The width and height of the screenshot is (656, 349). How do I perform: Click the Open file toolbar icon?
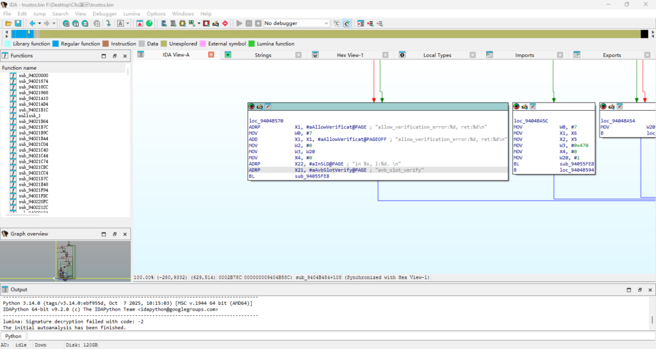click(x=8, y=24)
